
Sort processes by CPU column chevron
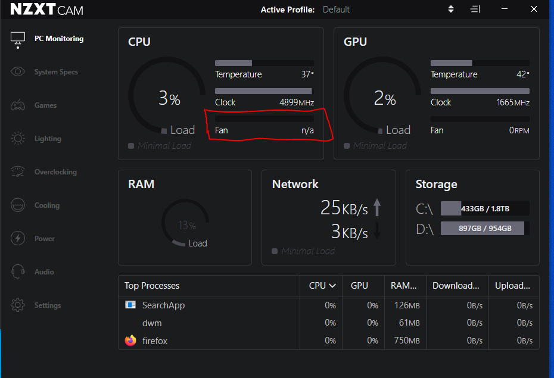click(x=332, y=286)
